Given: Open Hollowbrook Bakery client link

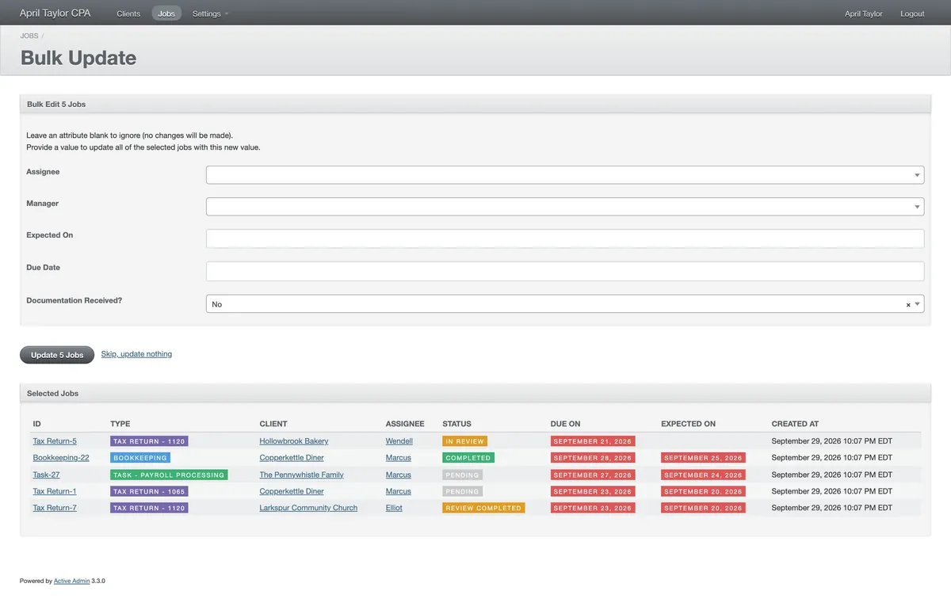Looking at the screenshot, I should coord(294,441).
